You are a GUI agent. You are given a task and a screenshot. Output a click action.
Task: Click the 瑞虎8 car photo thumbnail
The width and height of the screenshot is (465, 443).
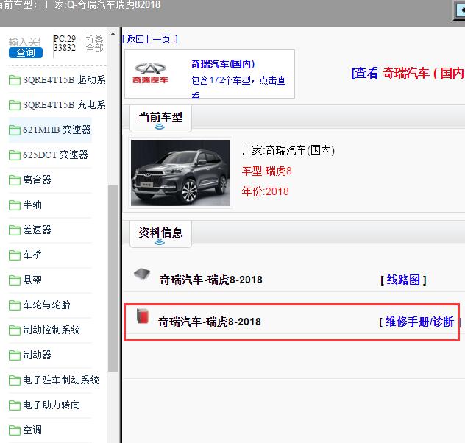coord(180,173)
